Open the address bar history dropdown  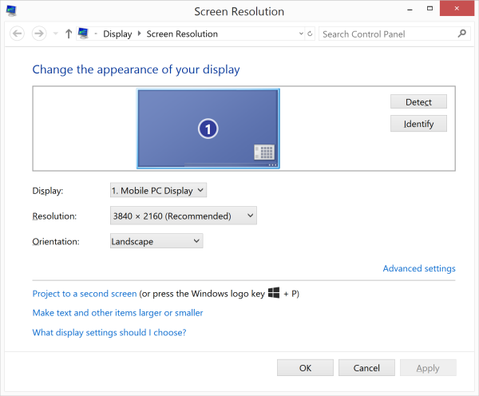point(301,34)
